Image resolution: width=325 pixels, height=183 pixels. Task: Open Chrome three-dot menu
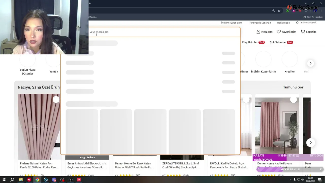321,11
